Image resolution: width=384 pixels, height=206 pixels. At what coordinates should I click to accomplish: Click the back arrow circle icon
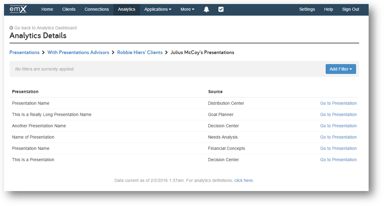pyautogui.click(x=11, y=28)
